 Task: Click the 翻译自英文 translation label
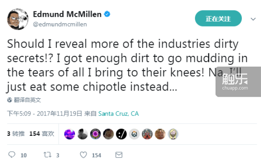coord(27,100)
